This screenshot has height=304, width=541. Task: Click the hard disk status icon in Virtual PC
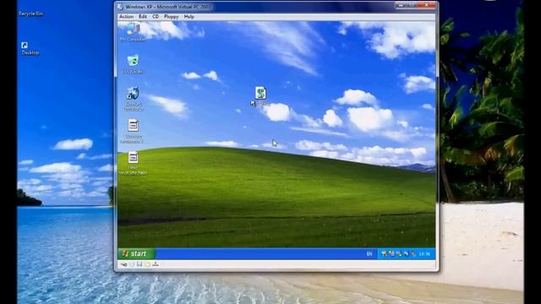point(124,264)
